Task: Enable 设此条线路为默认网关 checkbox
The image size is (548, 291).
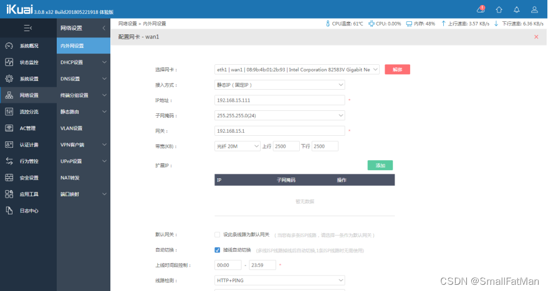Action: click(x=218, y=235)
